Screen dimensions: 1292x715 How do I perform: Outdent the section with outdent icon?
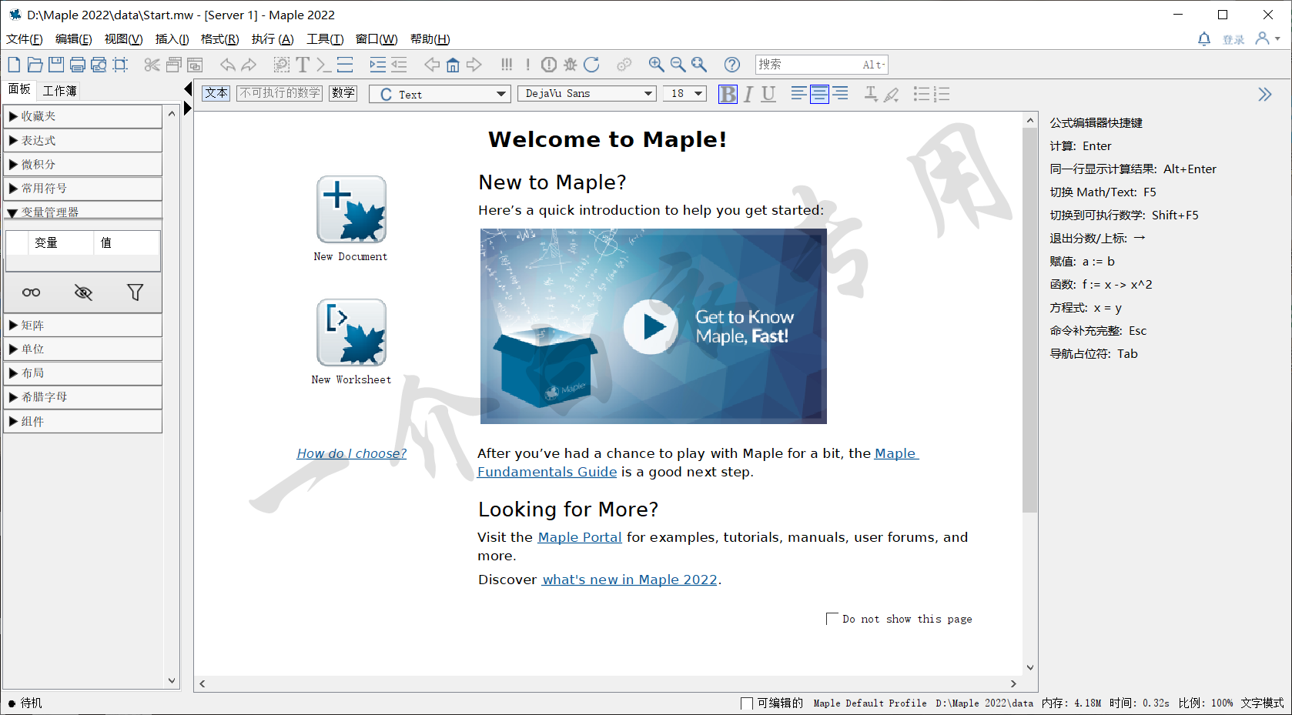[x=399, y=65]
